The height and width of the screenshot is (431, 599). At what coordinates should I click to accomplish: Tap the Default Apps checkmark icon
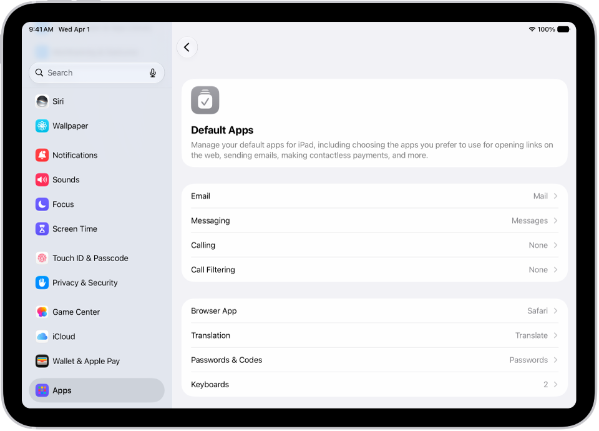coord(205,100)
